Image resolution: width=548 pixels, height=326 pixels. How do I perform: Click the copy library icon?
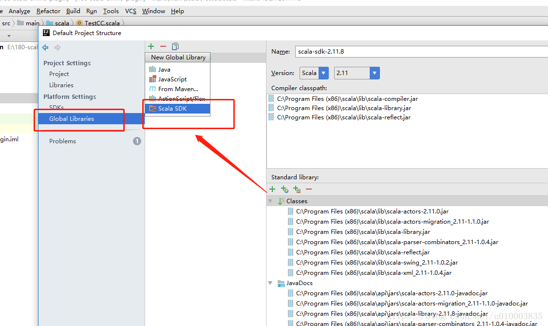coord(175,46)
